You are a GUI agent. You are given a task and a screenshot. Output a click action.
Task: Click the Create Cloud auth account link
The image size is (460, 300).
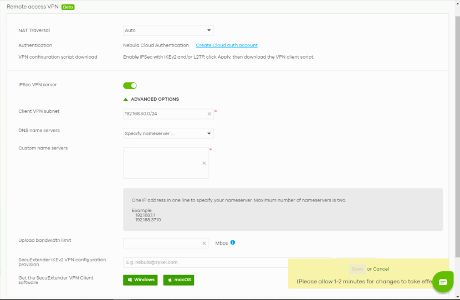pyautogui.click(x=226, y=45)
